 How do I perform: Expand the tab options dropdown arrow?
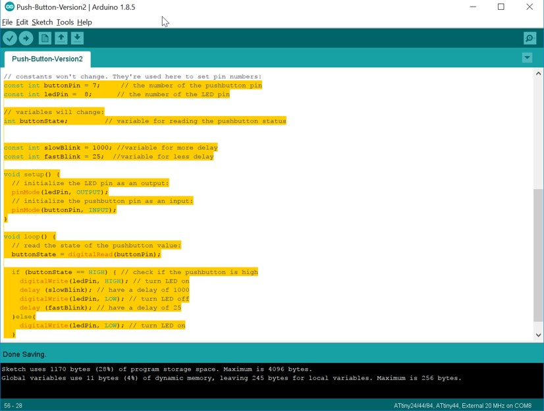click(527, 57)
